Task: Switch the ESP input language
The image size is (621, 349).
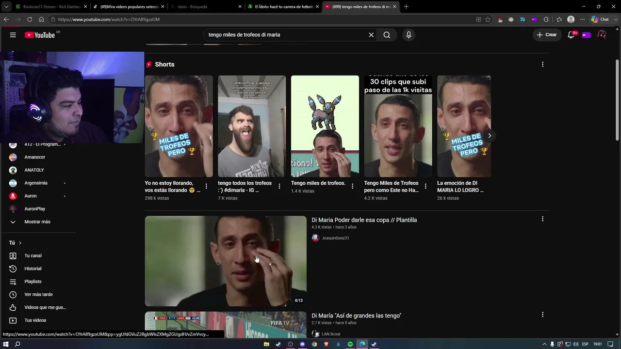Action: point(585,344)
